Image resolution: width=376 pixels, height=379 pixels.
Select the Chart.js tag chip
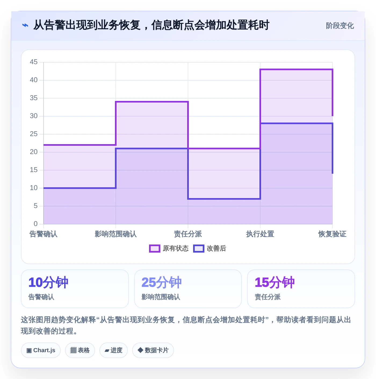pos(41,350)
